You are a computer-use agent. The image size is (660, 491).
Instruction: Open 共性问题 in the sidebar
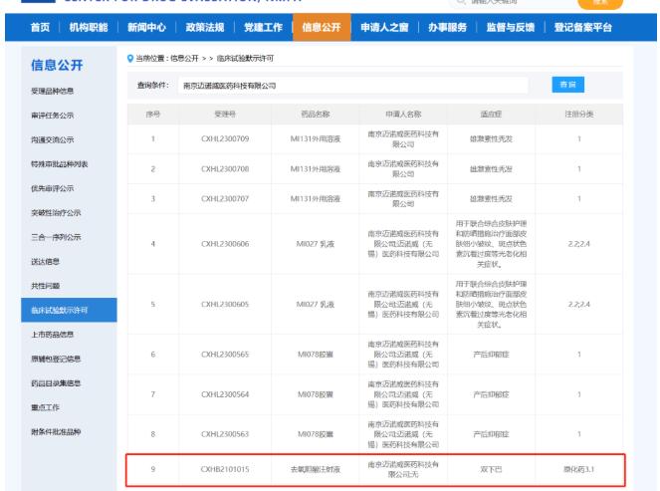click(x=45, y=286)
